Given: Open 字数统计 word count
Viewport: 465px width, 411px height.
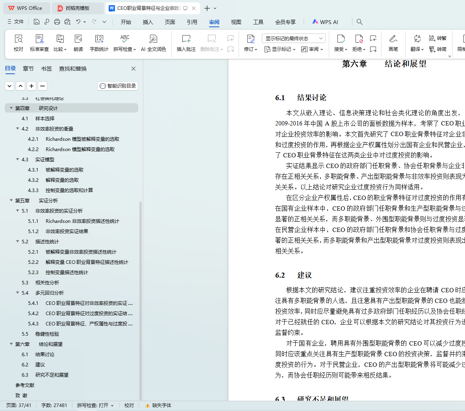Looking at the screenshot, I should click(99, 43).
